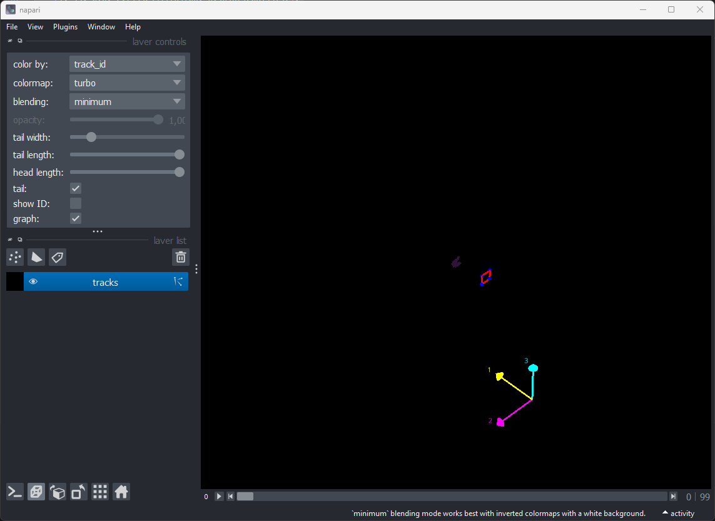The width and height of the screenshot is (715, 521).
Task: Add a new Shapes layer
Action: click(x=36, y=257)
